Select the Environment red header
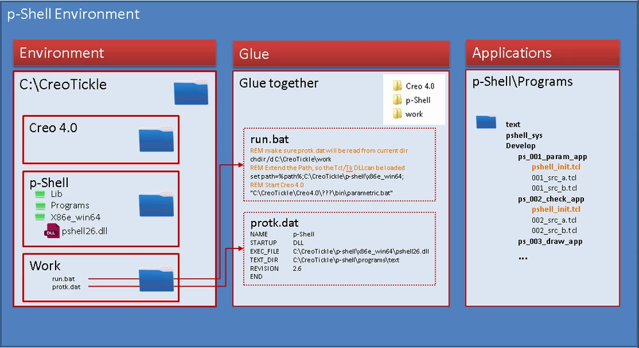 [x=114, y=53]
